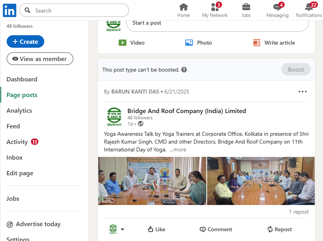Open the Jobs briefcase in top navigation
The height and width of the screenshot is (241, 323).
click(246, 10)
